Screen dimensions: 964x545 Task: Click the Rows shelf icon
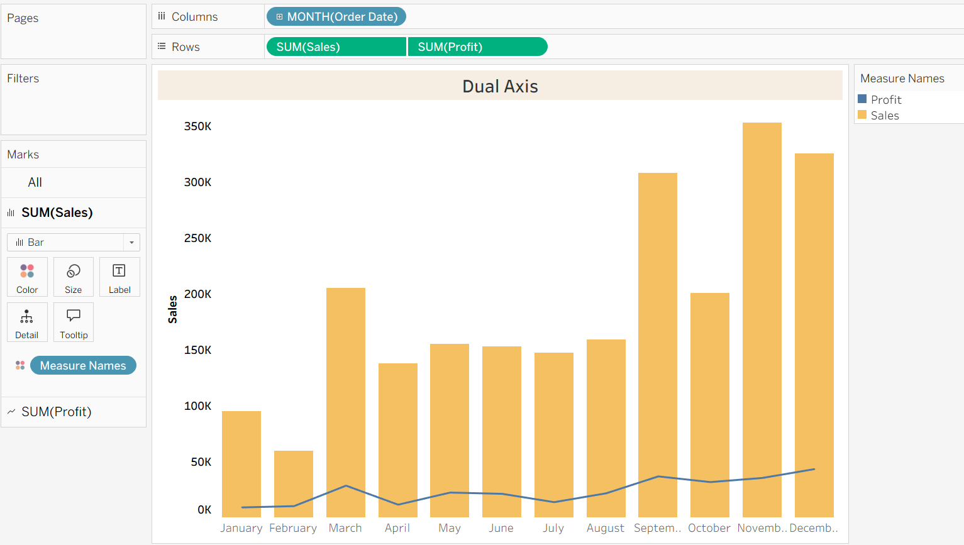pyautogui.click(x=160, y=46)
